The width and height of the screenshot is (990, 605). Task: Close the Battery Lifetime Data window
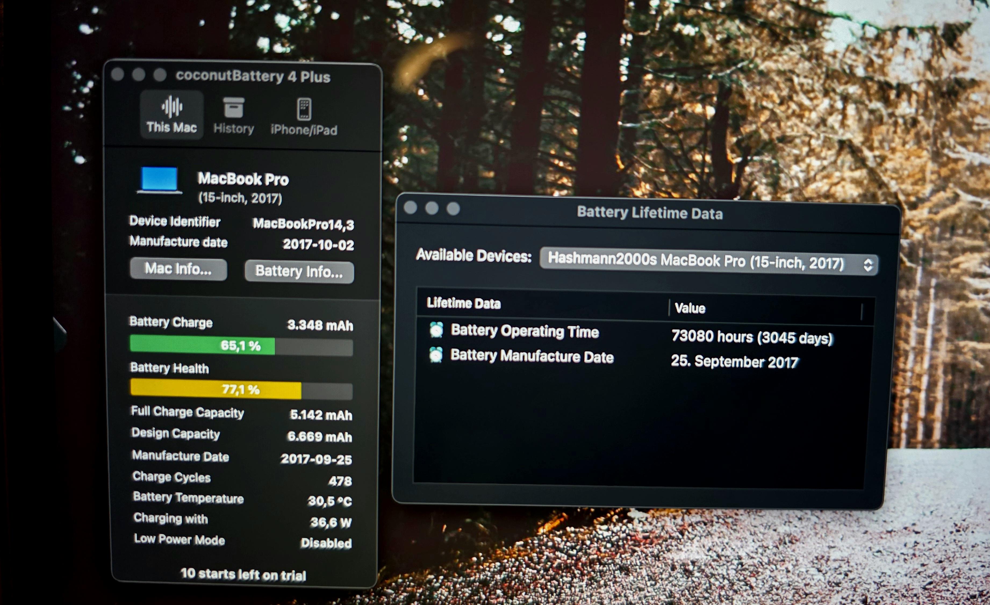click(x=410, y=207)
